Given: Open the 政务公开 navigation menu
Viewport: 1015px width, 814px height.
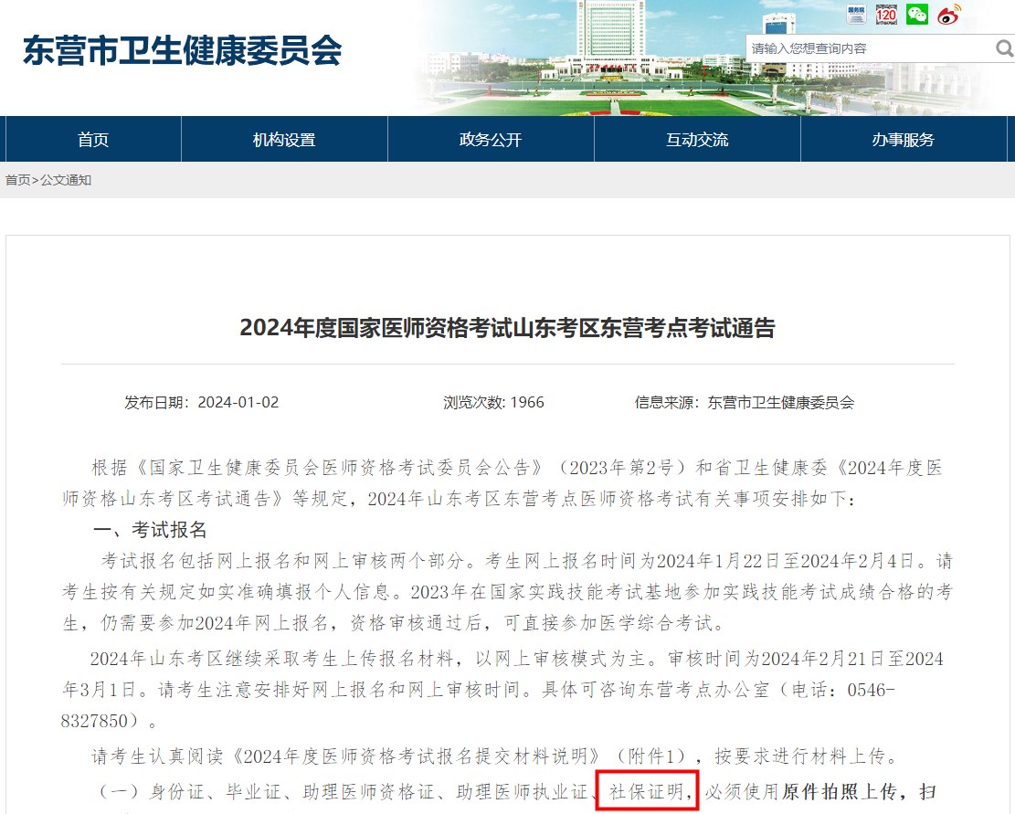Looking at the screenshot, I should pos(491,140).
